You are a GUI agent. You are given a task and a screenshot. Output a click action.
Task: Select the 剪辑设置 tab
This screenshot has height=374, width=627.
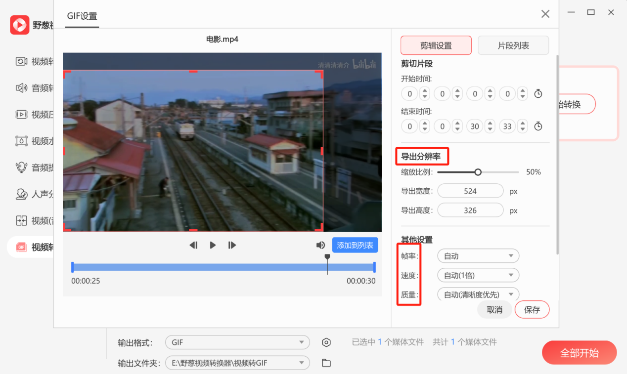[x=436, y=45]
